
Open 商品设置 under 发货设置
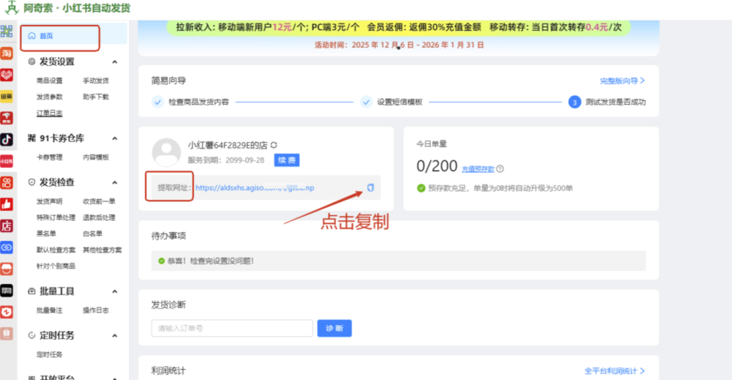[x=50, y=81]
